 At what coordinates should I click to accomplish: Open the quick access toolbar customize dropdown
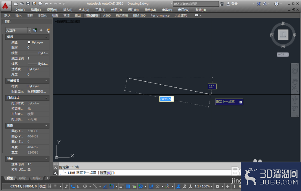click(x=64, y=4)
